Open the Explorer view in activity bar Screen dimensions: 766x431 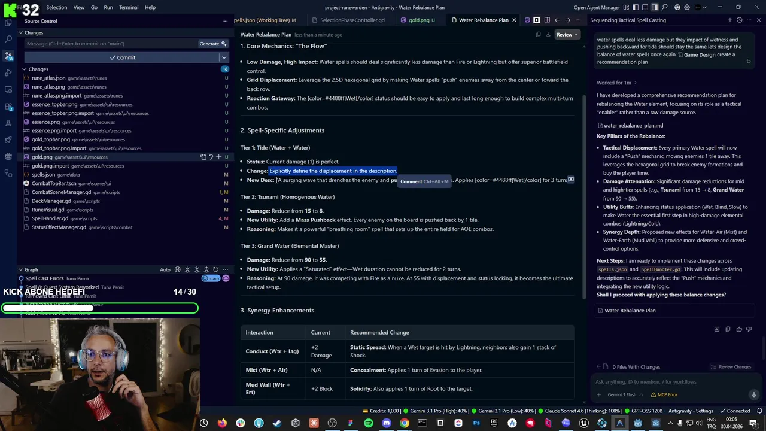pyautogui.click(x=8, y=22)
